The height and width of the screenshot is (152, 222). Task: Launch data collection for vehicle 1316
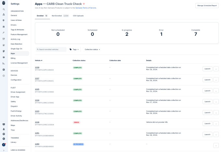(207, 123)
